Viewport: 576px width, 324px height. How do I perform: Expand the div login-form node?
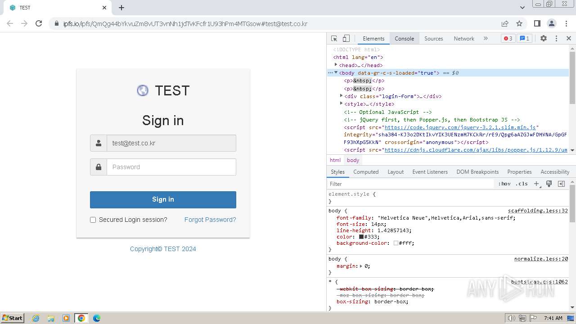[342, 96]
